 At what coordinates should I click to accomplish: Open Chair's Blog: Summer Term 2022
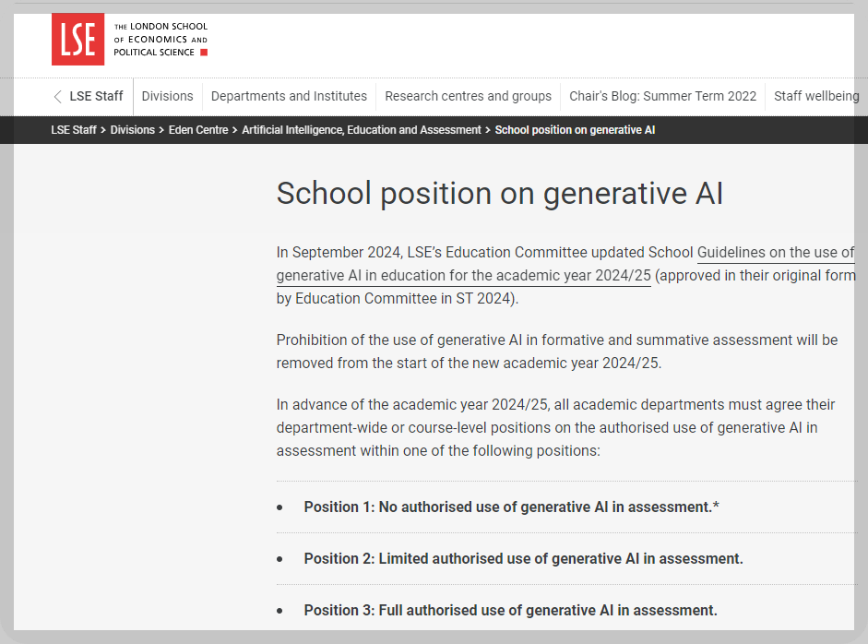662,96
